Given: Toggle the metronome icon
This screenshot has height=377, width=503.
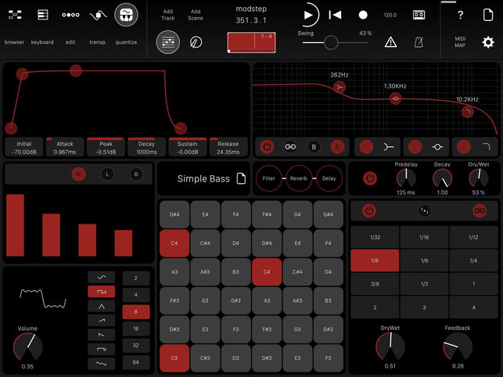Looking at the screenshot, I should (419, 42).
